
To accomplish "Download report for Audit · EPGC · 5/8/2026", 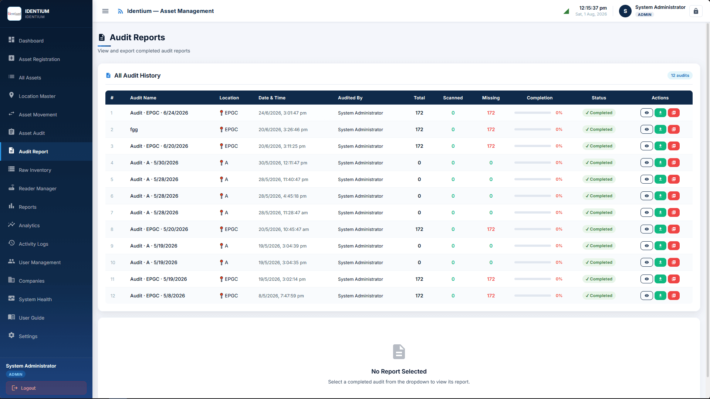I will pyautogui.click(x=660, y=296).
